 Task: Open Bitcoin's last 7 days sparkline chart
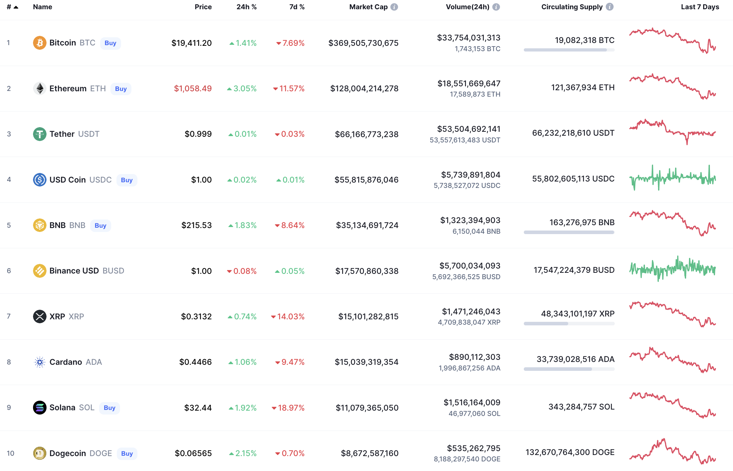click(x=672, y=41)
